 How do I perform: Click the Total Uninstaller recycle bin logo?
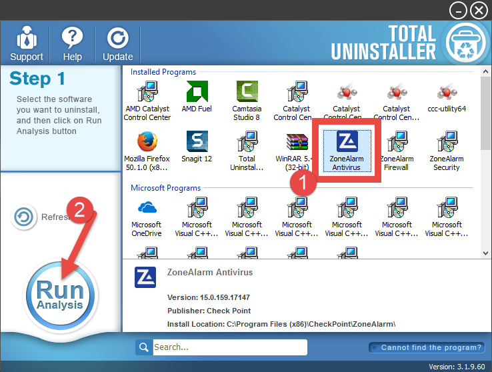465,43
